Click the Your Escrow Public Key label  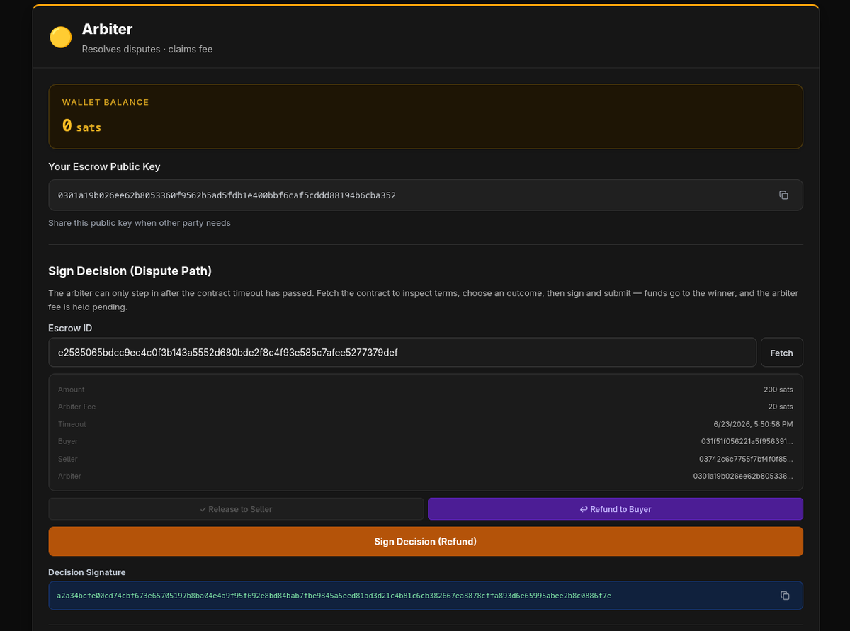pos(104,166)
